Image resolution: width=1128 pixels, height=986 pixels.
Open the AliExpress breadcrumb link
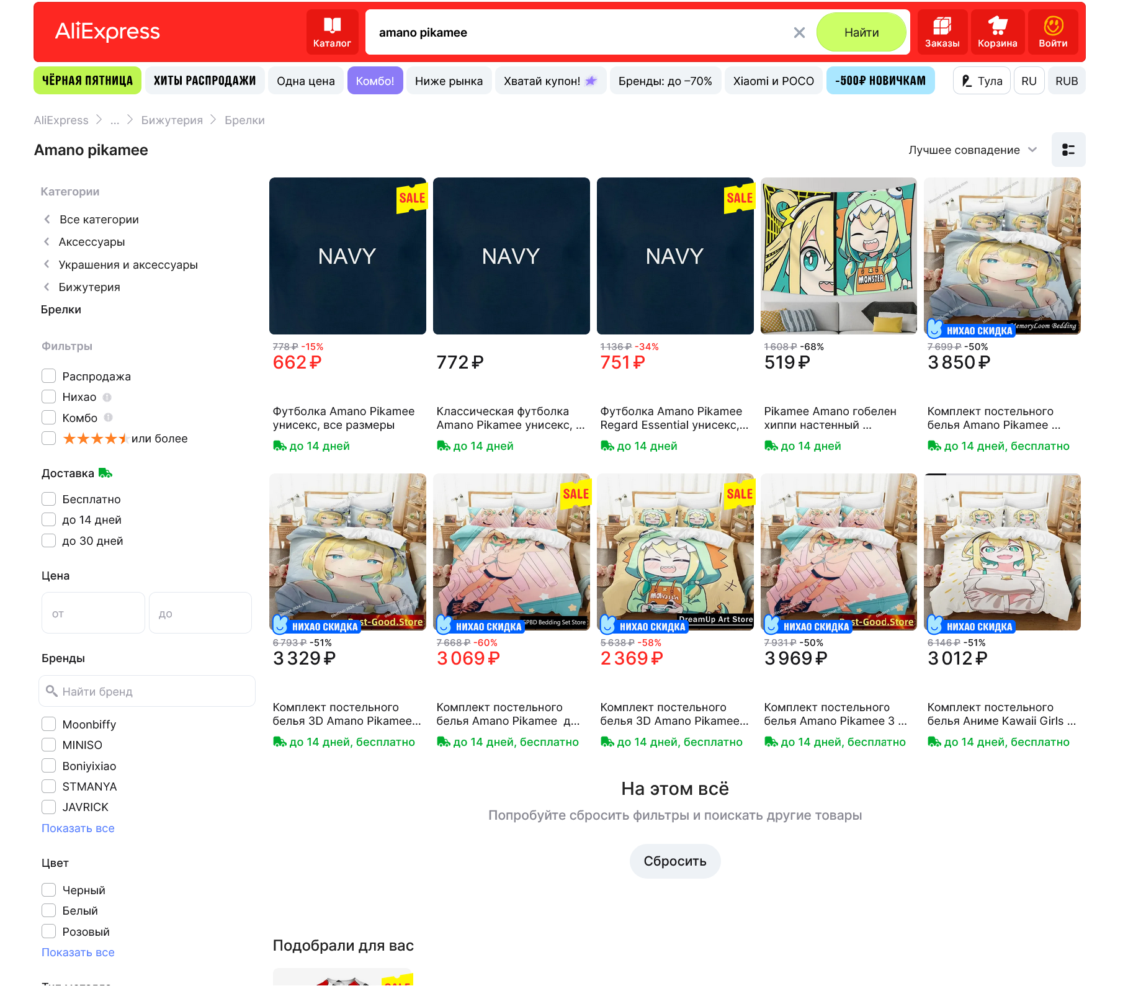coord(61,120)
